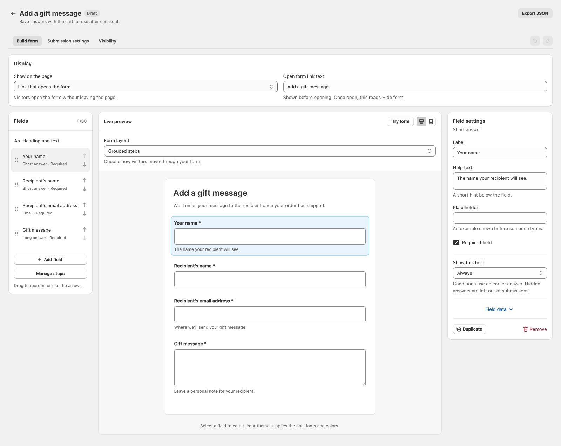Open the Show this field dropdown
This screenshot has width=561, height=446.
pyautogui.click(x=500, y=273)
